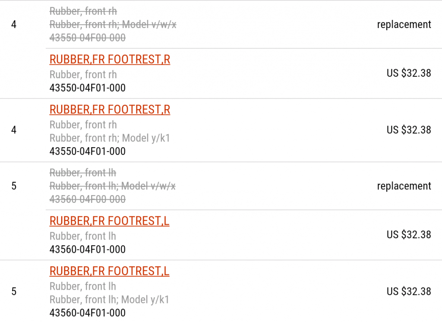Click US $32.38 price for front lh Model y/k1
Screen dimensions: 442x322
pos(409,291)
